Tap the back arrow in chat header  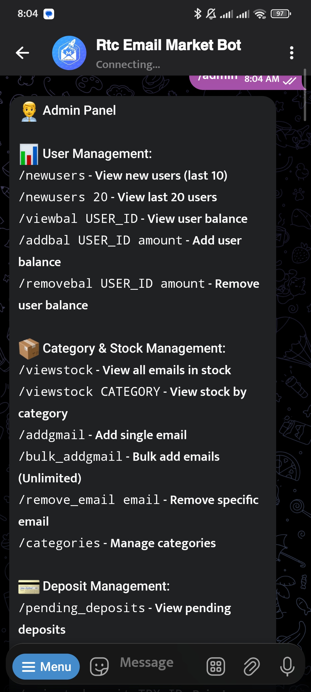coord(22,53)
